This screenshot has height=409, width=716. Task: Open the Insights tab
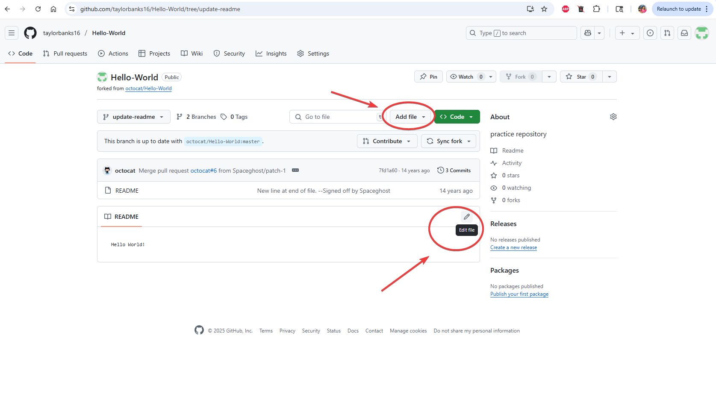pos(271,53)
